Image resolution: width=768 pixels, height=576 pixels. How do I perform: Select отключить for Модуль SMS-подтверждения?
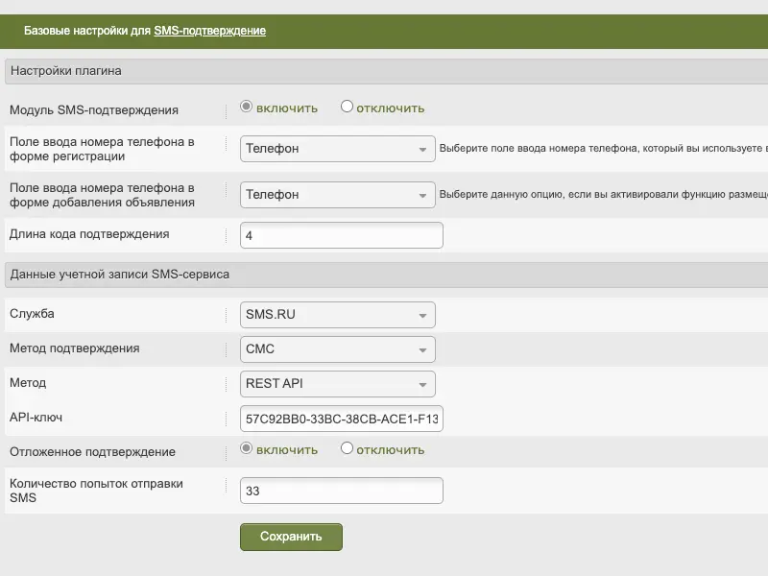pos(348,108)
